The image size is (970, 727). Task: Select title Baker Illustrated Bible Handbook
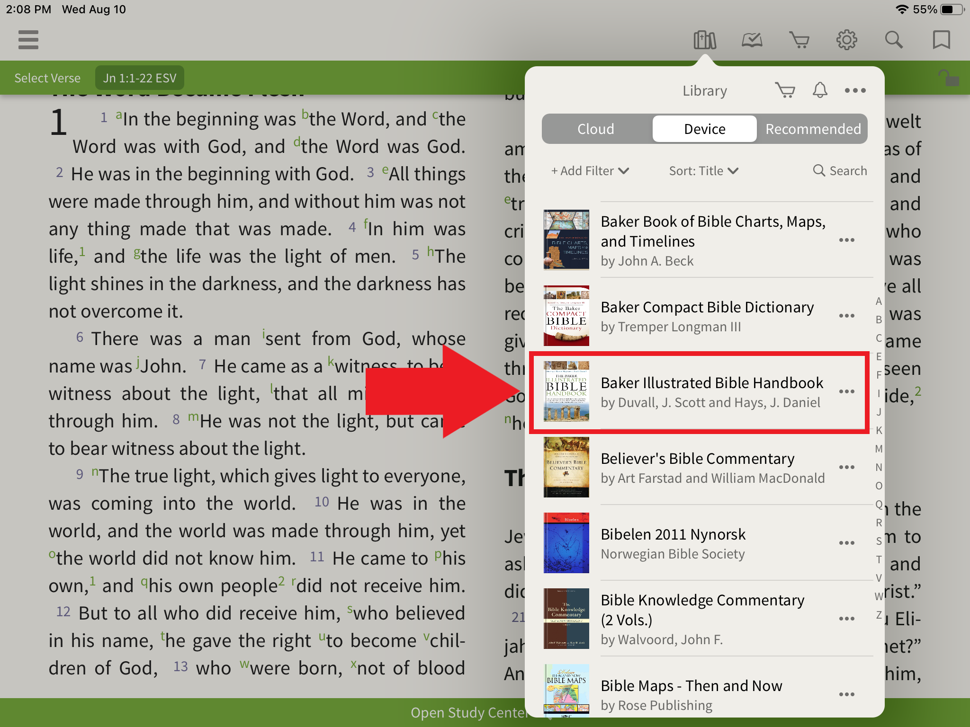712,383
